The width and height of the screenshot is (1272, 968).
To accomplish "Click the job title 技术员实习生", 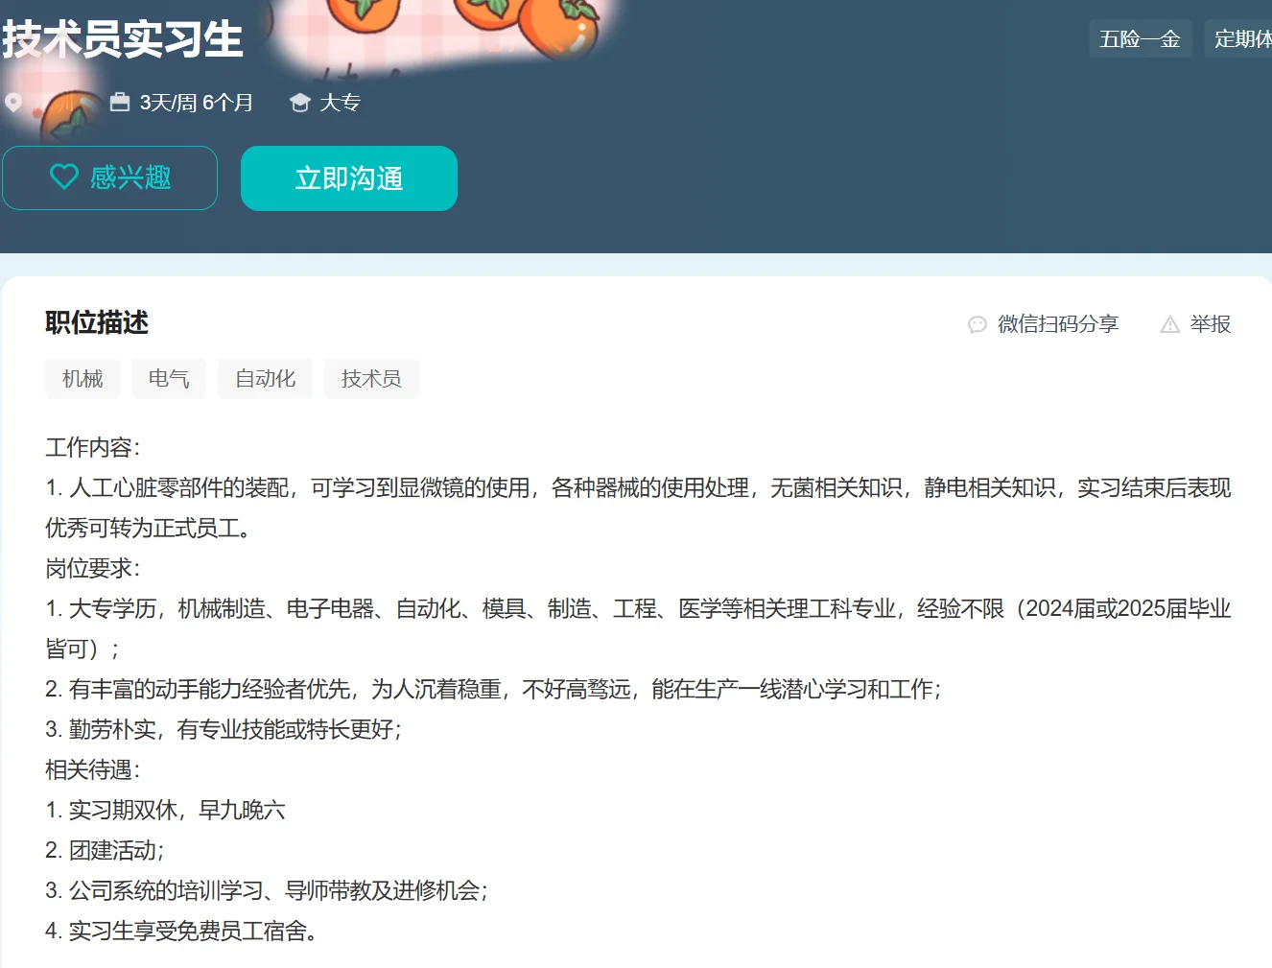I will click(122, 40).
